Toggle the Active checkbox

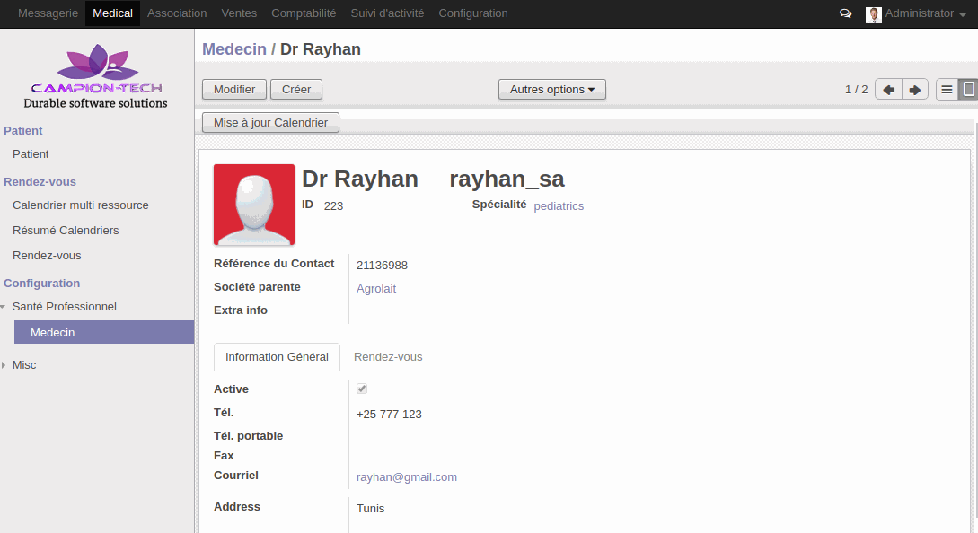click(362, 389)
